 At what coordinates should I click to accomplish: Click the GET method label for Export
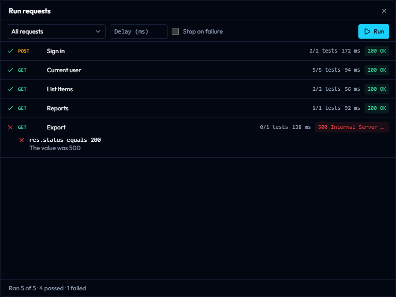point(22,127)
